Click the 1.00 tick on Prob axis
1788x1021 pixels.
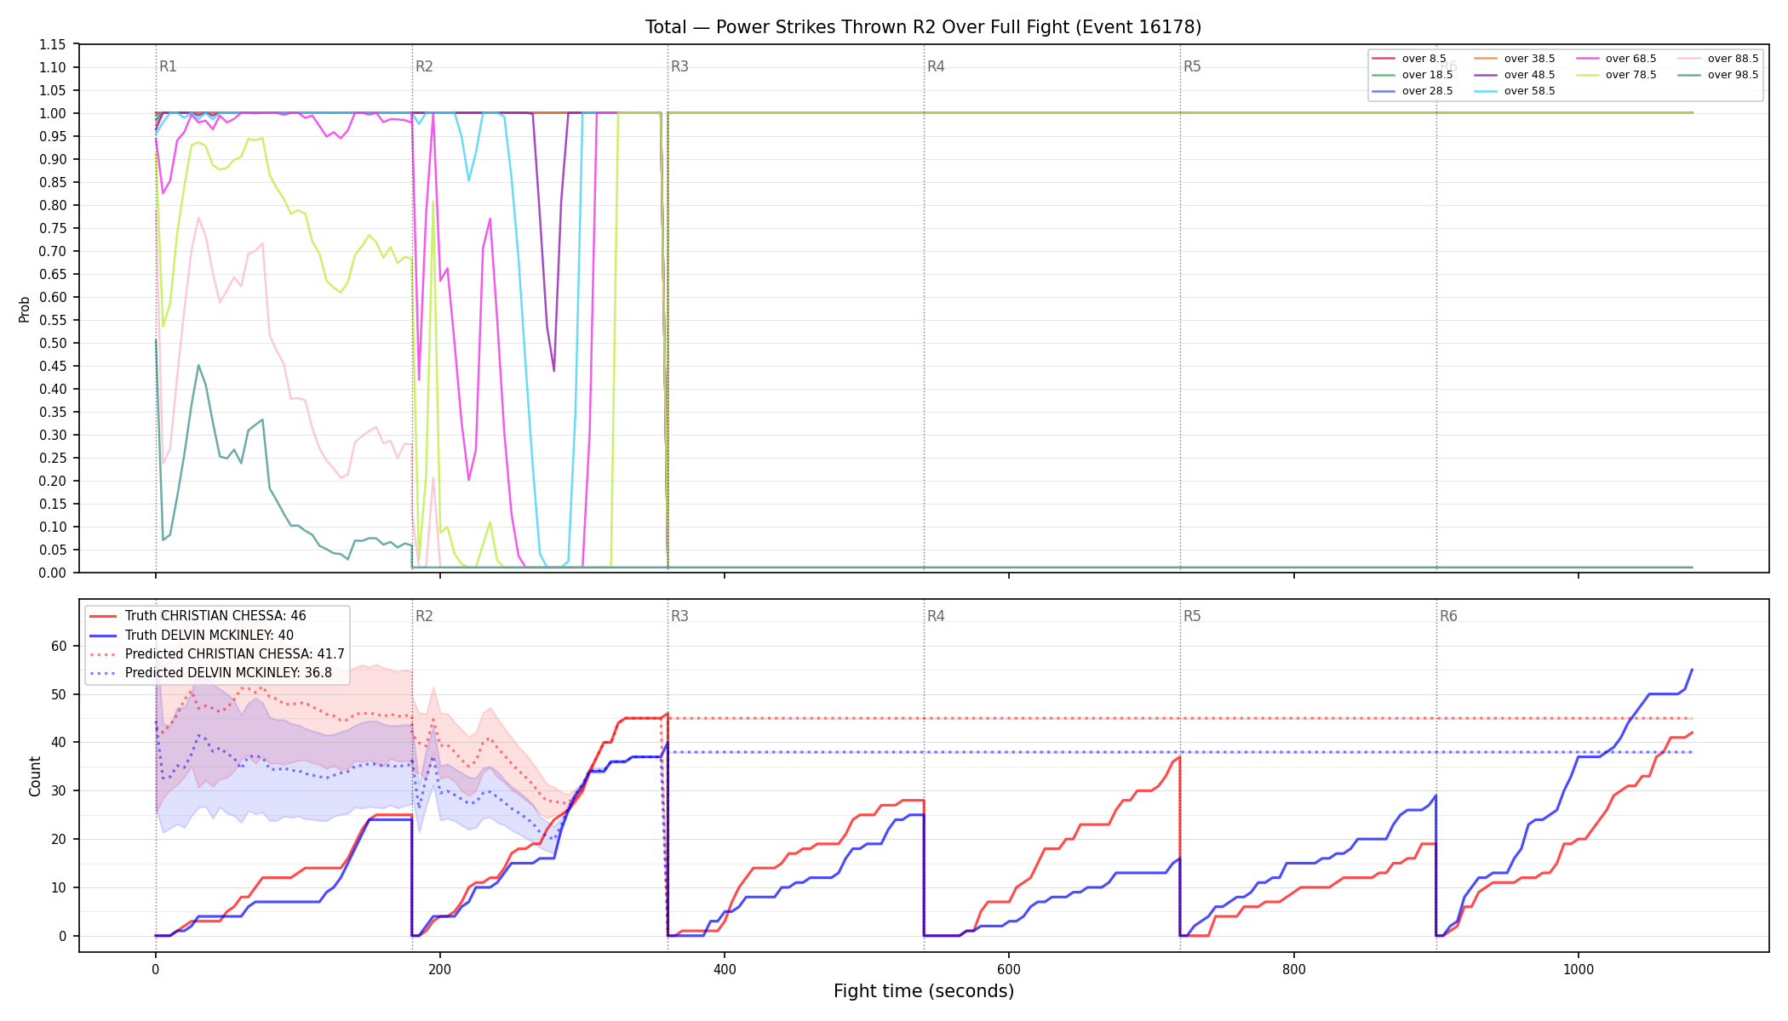pos(53,113)
